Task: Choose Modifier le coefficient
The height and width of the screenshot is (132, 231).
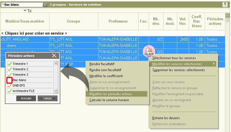Action: 106,76
